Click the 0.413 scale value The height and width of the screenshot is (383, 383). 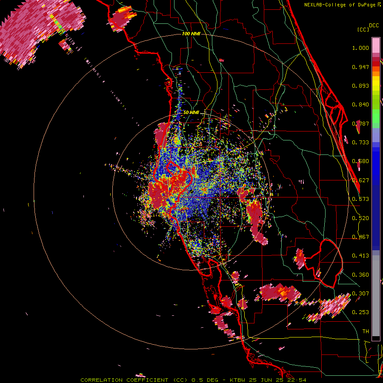tap(360, 256)
